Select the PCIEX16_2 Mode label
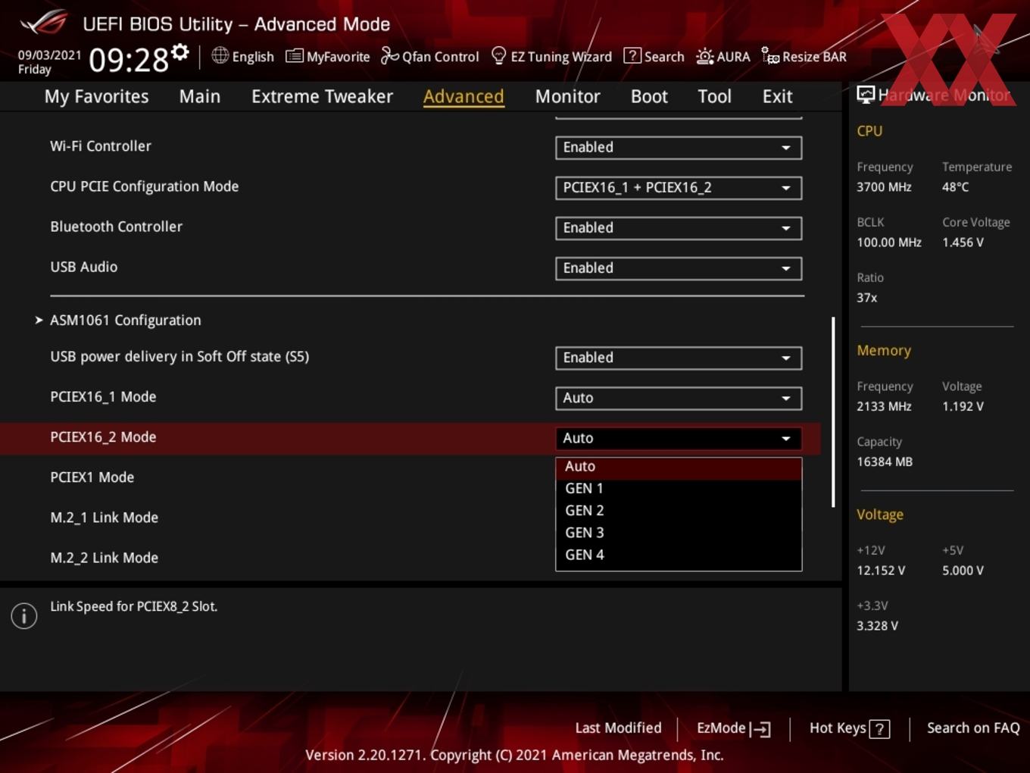This screenshot has width=1030, height=773. 103,437
